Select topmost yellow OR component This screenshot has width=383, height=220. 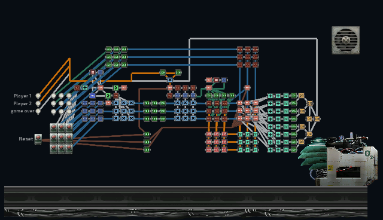click(x=302, y=96)
